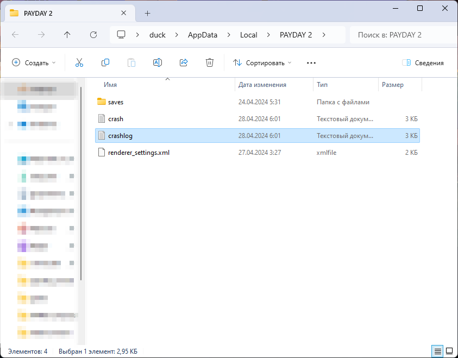Click the navigation pane scrollbar

[x=80, y=184]
